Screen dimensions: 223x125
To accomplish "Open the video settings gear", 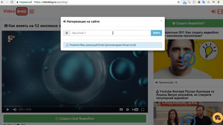I will coord(128,110).
